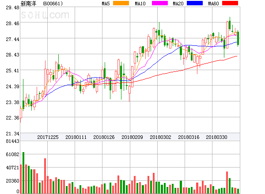Click the 20180111 date label
The height and width of the screenshot is (194, 265).
tap(76, 137)
